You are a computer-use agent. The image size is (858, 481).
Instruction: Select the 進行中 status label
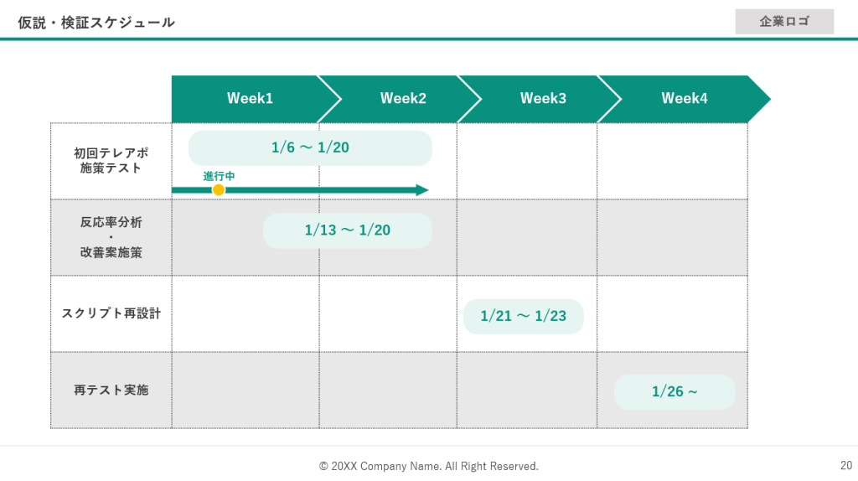coord(219,176)
